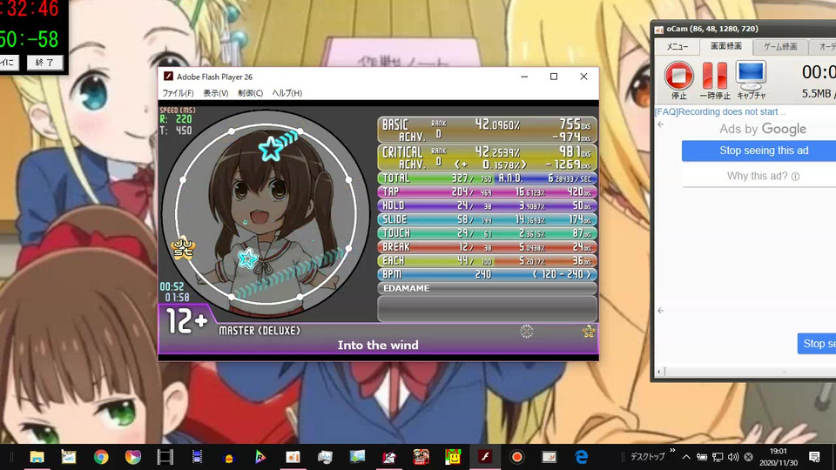Viewport: 836px width, 470px height.
Task: Open File Explorer from the taskbar
Action: tap(37, 457)
